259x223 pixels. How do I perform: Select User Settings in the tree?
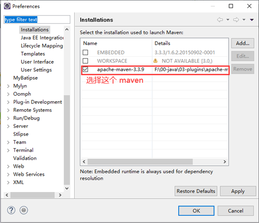point(36,70)
